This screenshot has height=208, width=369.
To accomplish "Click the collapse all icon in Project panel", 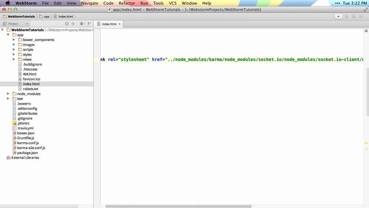I will (x=73, y=24).
